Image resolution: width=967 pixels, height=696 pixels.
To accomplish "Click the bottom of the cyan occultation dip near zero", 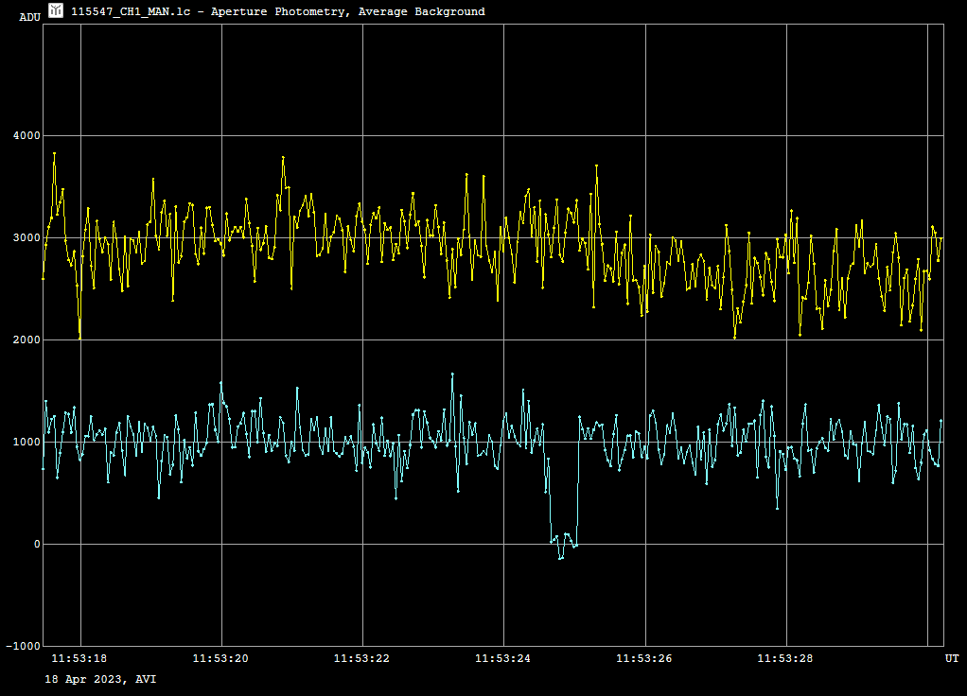I will tap(560, 558).
